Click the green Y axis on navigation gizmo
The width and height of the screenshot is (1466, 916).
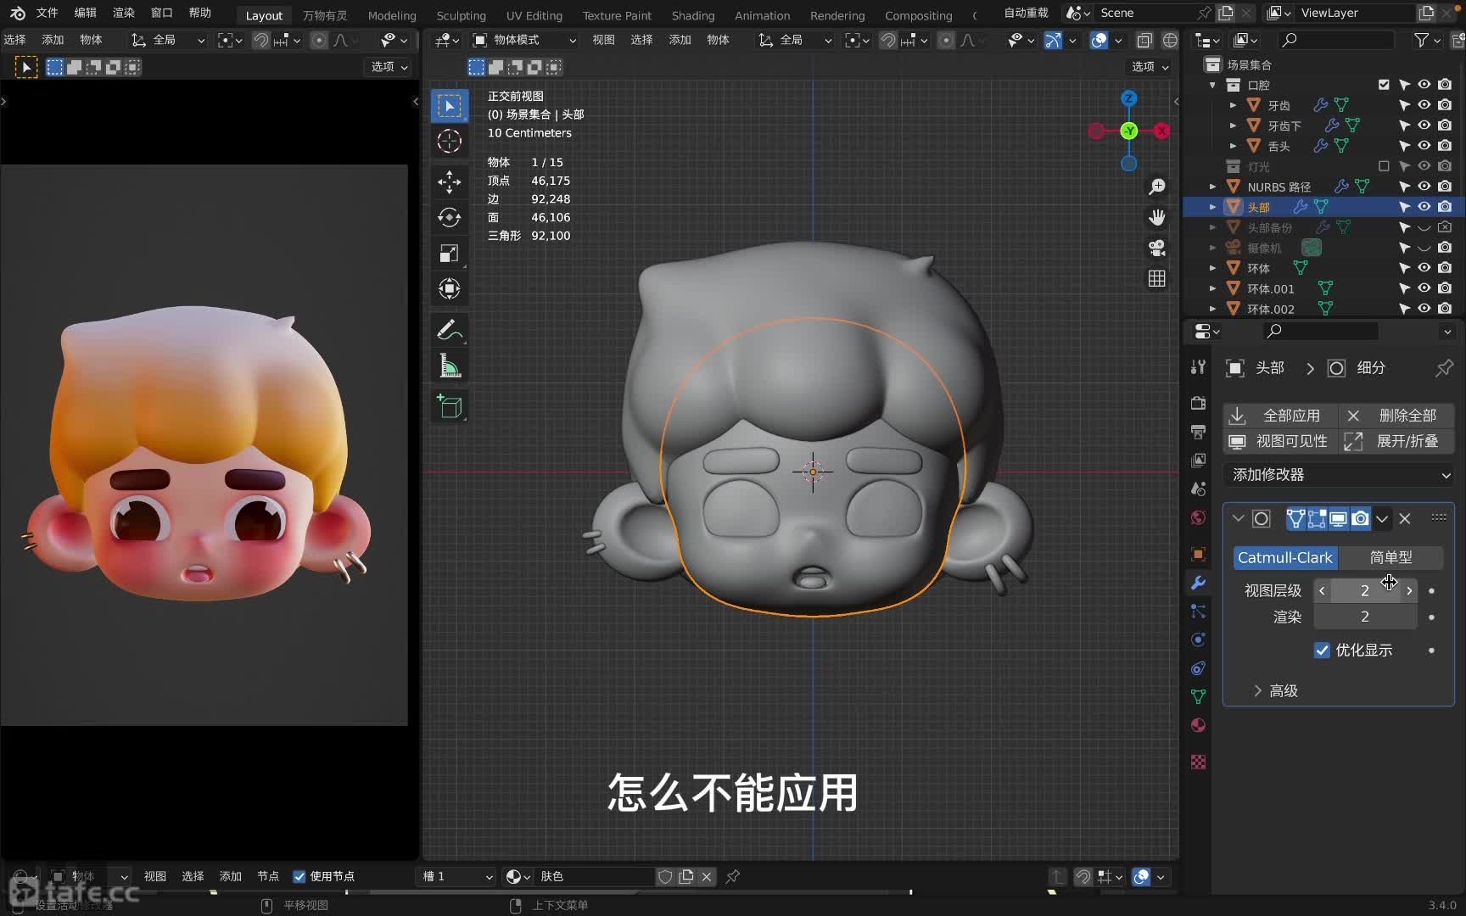[1128, 131]
